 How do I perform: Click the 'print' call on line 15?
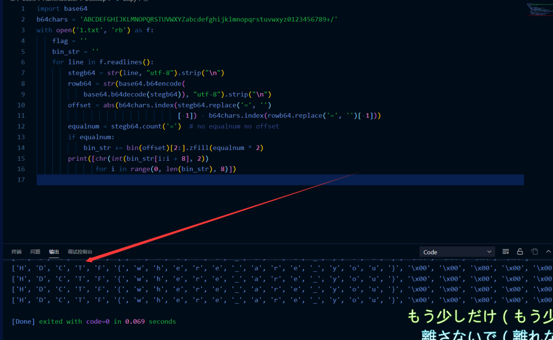(x=78, y=159)
